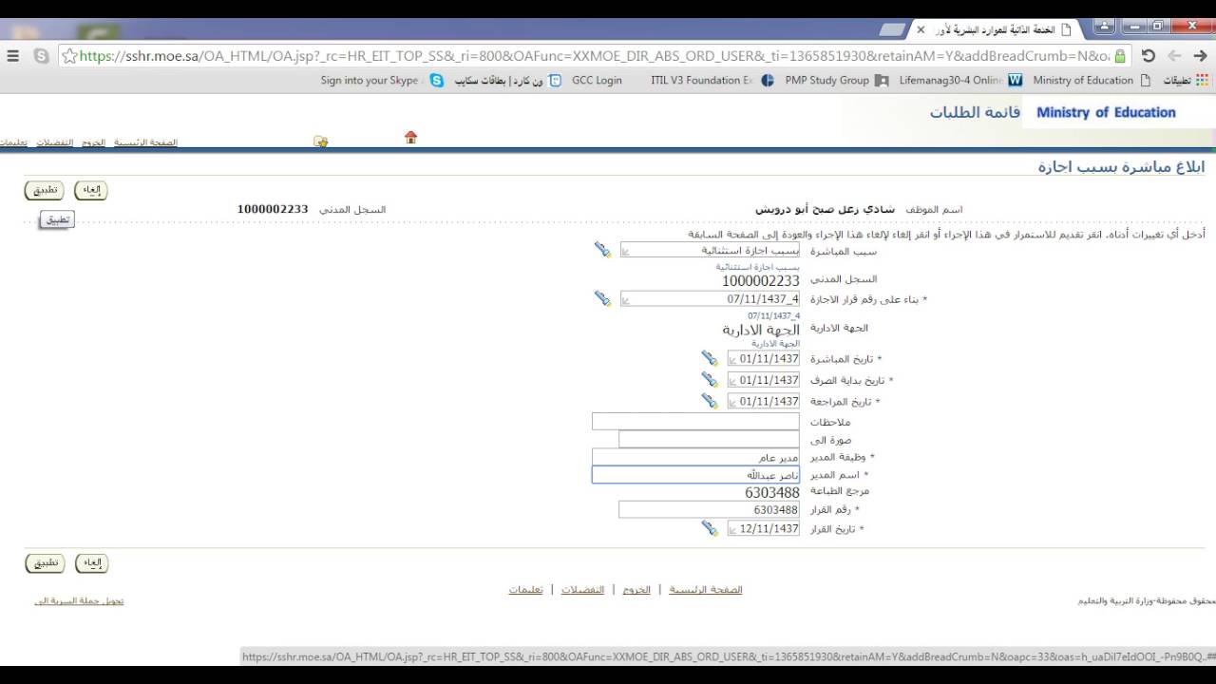
Task: Click the اسم المدير field containing ناصر عبدالله
Action: 695,475
